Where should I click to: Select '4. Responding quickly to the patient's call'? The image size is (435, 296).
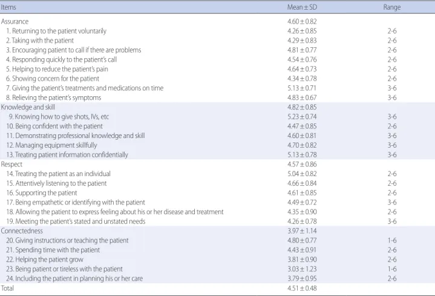click(61, 59)
